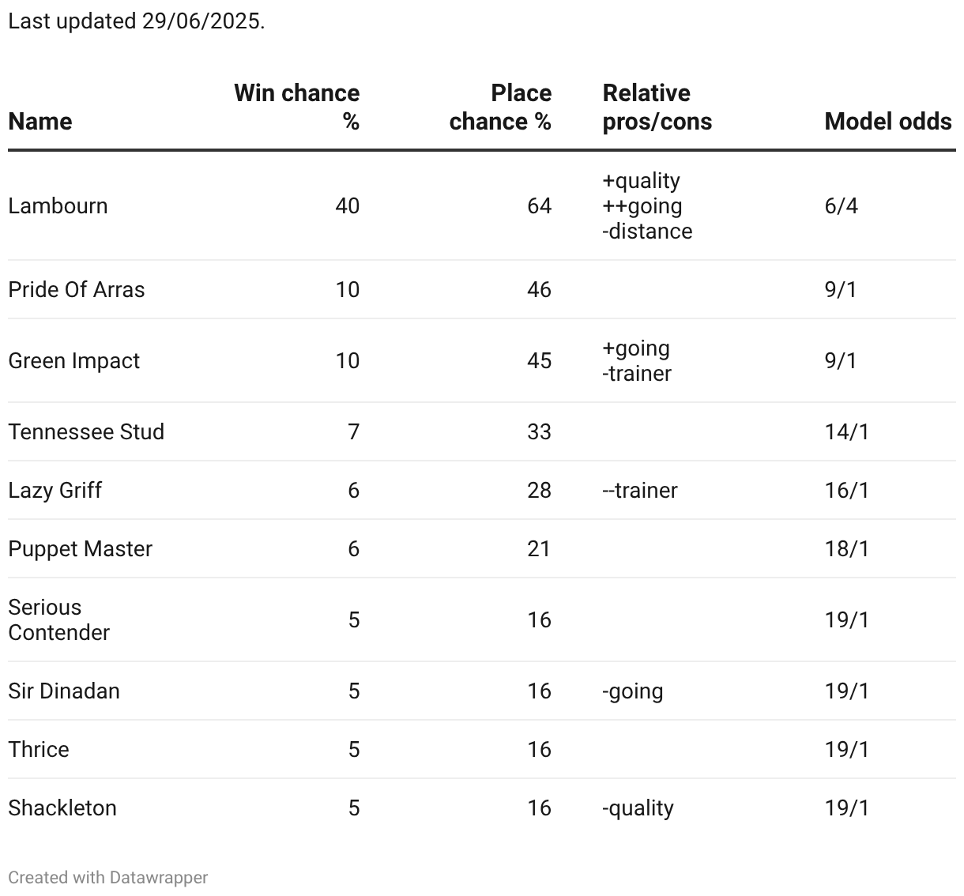Select the Thrice row
The width and height of the screenshot is (964, 896).
click(39, 750)
